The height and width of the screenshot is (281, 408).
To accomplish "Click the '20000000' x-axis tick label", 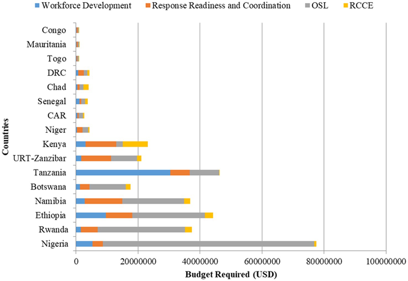I will tap(138, 261).
